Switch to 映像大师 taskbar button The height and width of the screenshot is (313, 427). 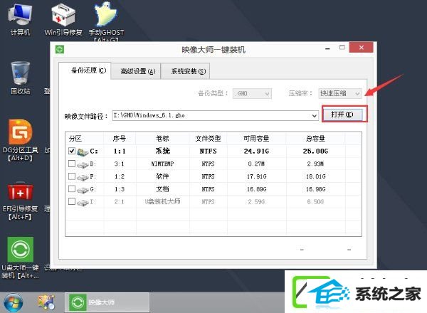(x=107, y=302)
